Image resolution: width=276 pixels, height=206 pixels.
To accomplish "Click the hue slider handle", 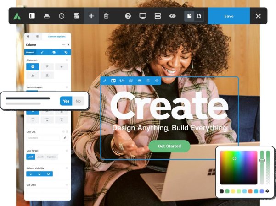I will point(262,160).
